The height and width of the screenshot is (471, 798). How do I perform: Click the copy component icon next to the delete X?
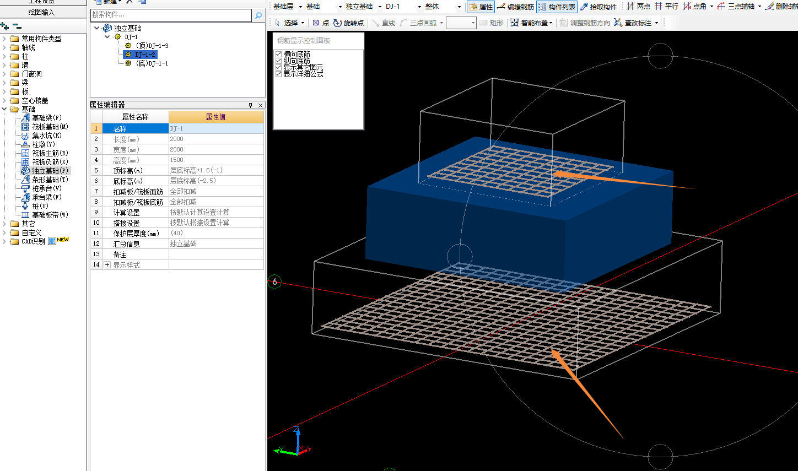pyautogui.click(x=142, y=2)
